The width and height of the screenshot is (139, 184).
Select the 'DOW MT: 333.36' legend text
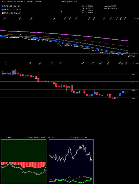point(13,9)
